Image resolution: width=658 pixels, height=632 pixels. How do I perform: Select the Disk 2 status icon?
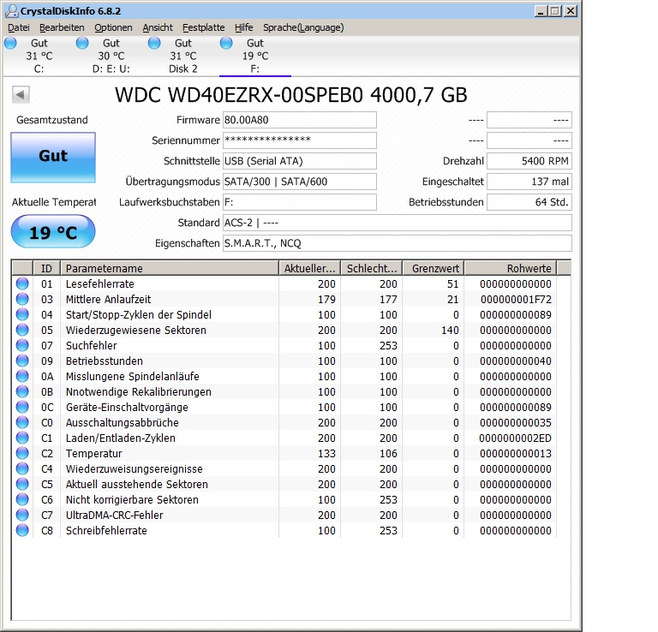[x=154, y=43]
